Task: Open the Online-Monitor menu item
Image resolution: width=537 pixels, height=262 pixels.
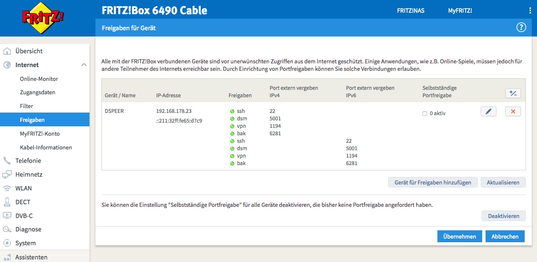Action: [39, 79]
